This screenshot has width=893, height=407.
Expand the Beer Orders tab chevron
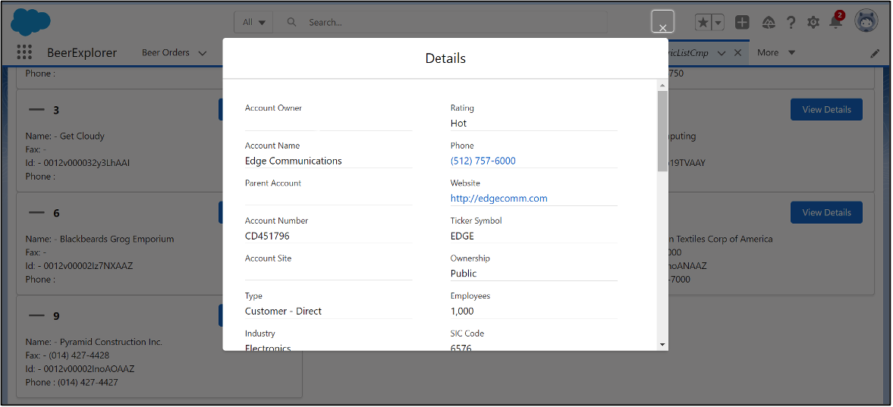click(202, 53)
